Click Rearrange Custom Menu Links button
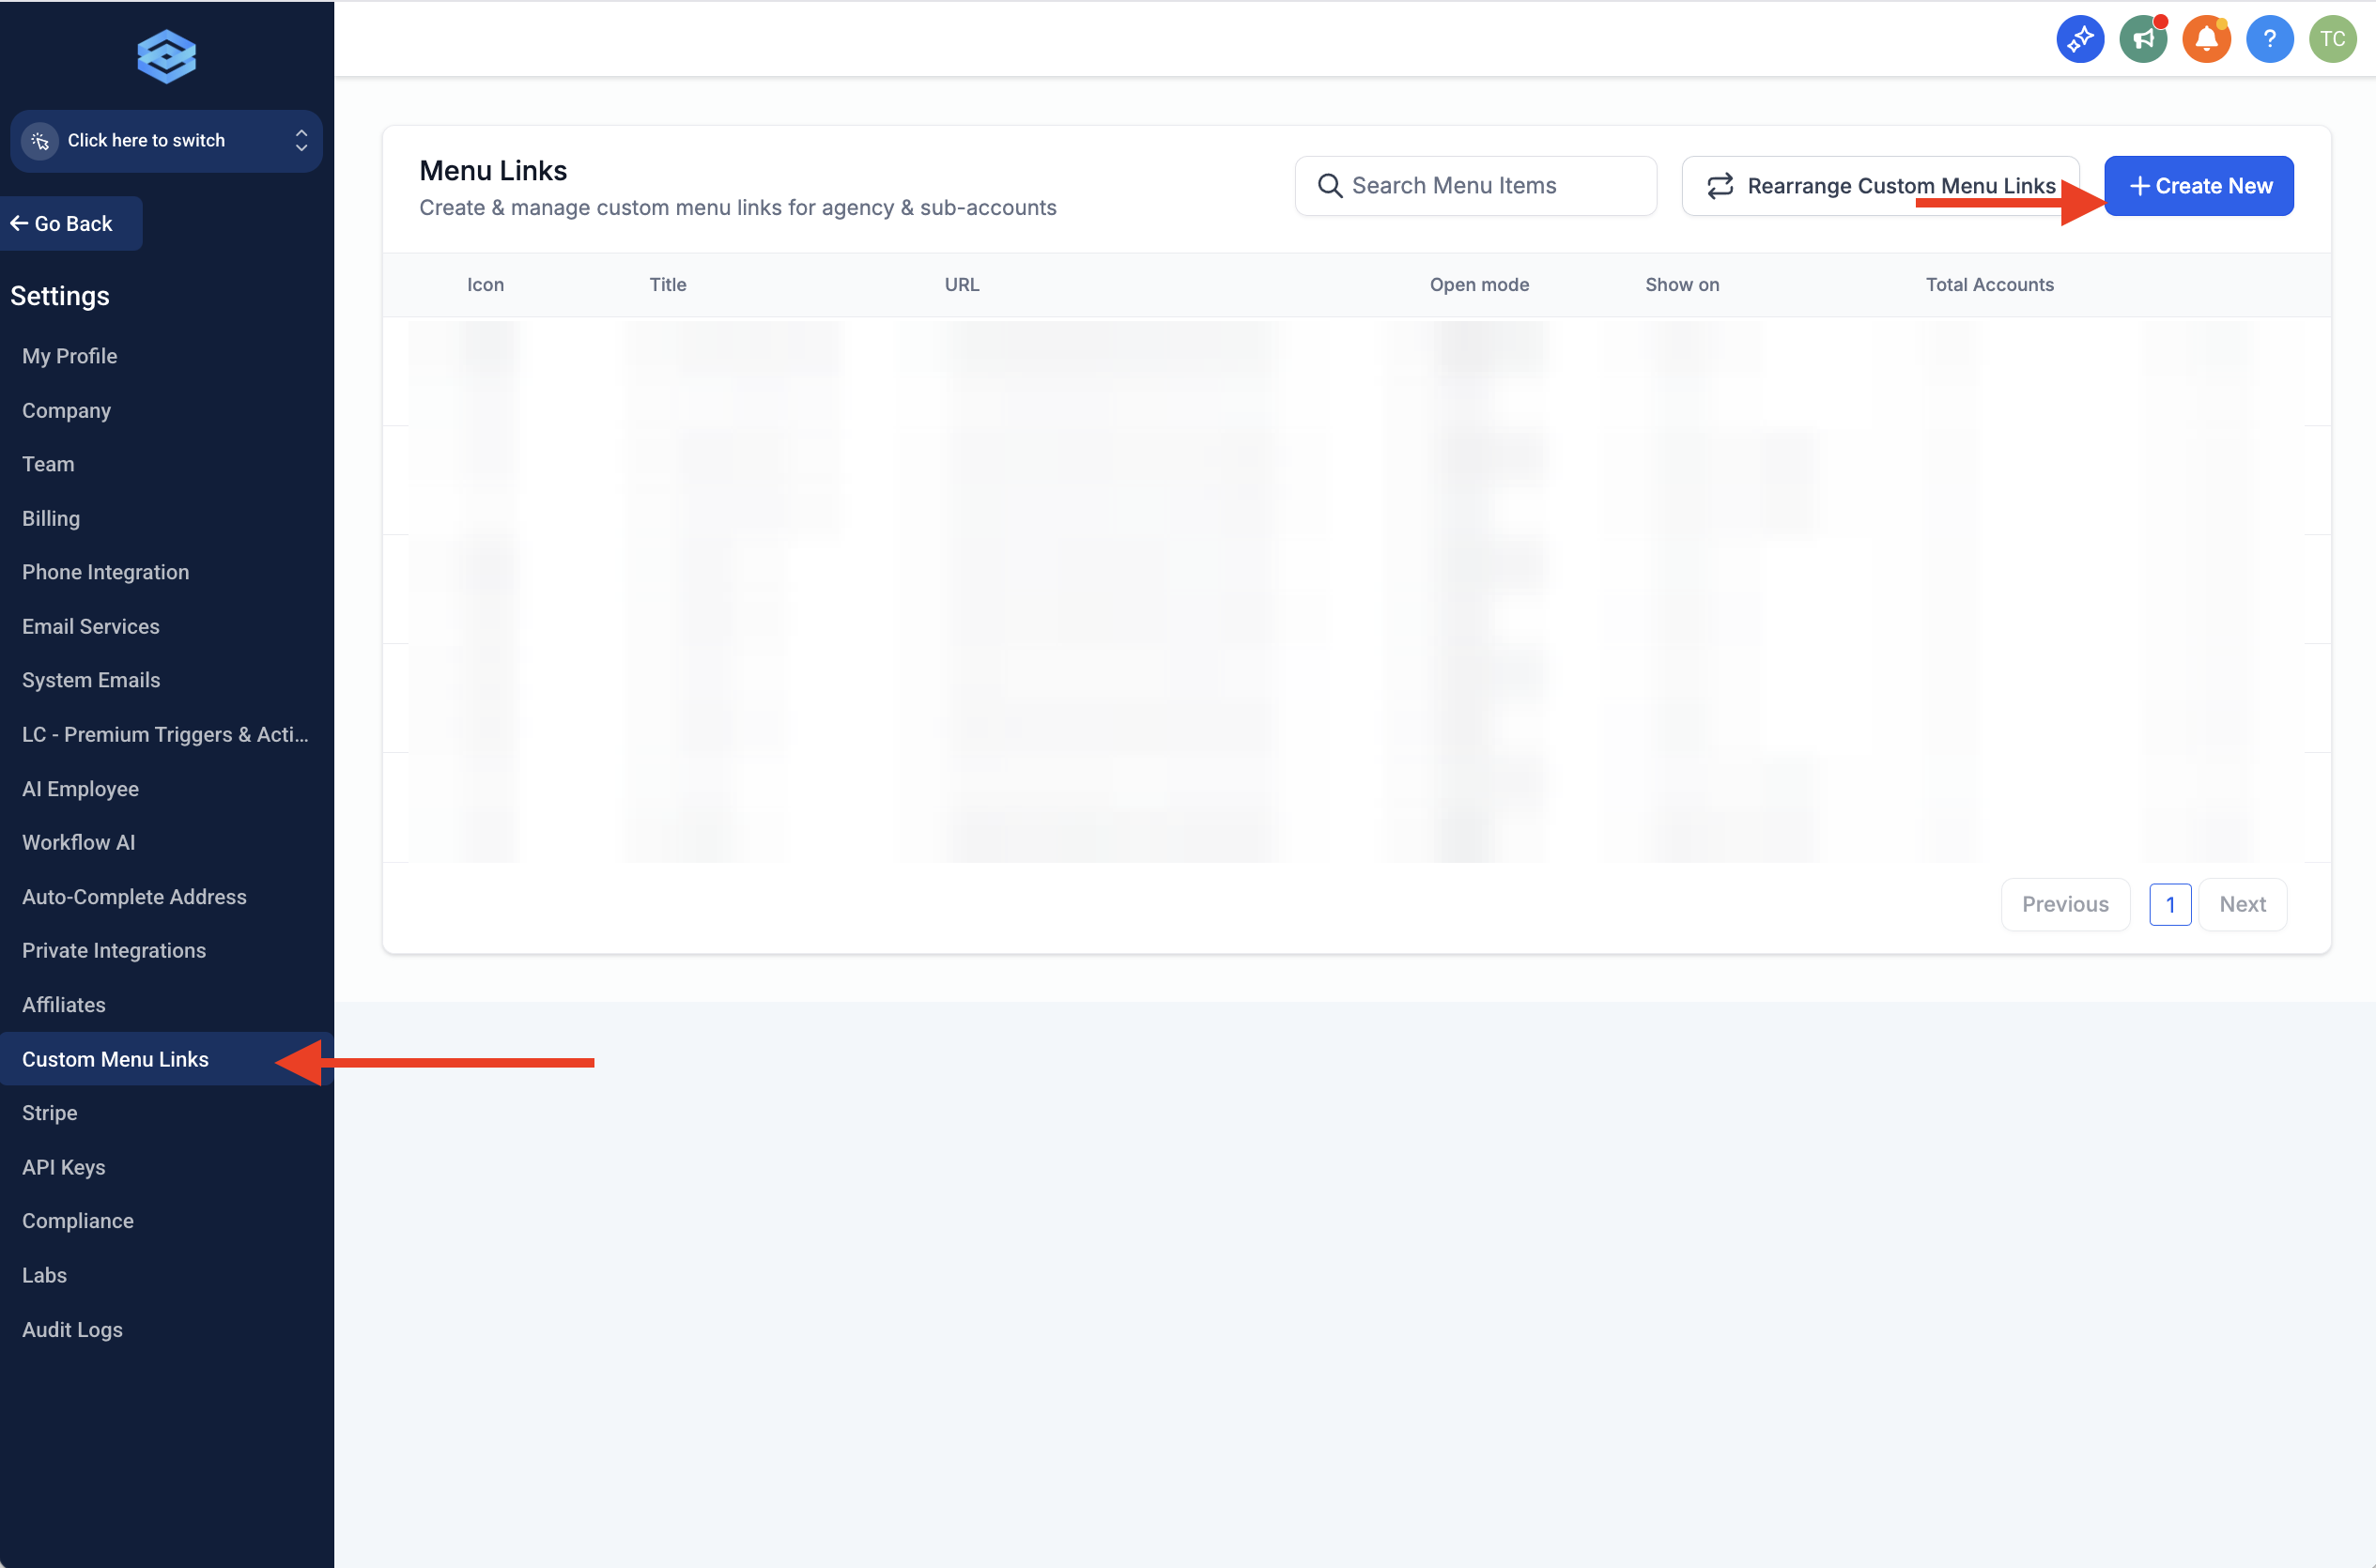 click(x=1880, y=186)
